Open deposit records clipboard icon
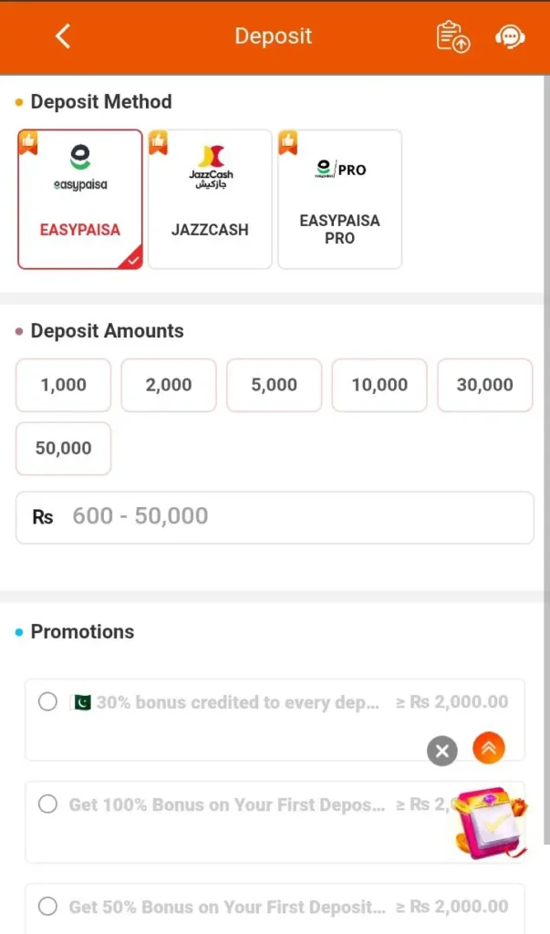550x934 pixels. tap(452, 36)
